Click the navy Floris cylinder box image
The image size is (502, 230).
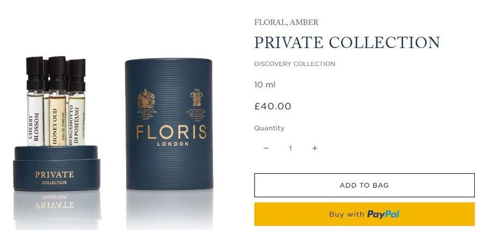tap(169, 124)
